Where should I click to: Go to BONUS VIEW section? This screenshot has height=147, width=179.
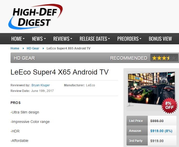click(160, 39)
